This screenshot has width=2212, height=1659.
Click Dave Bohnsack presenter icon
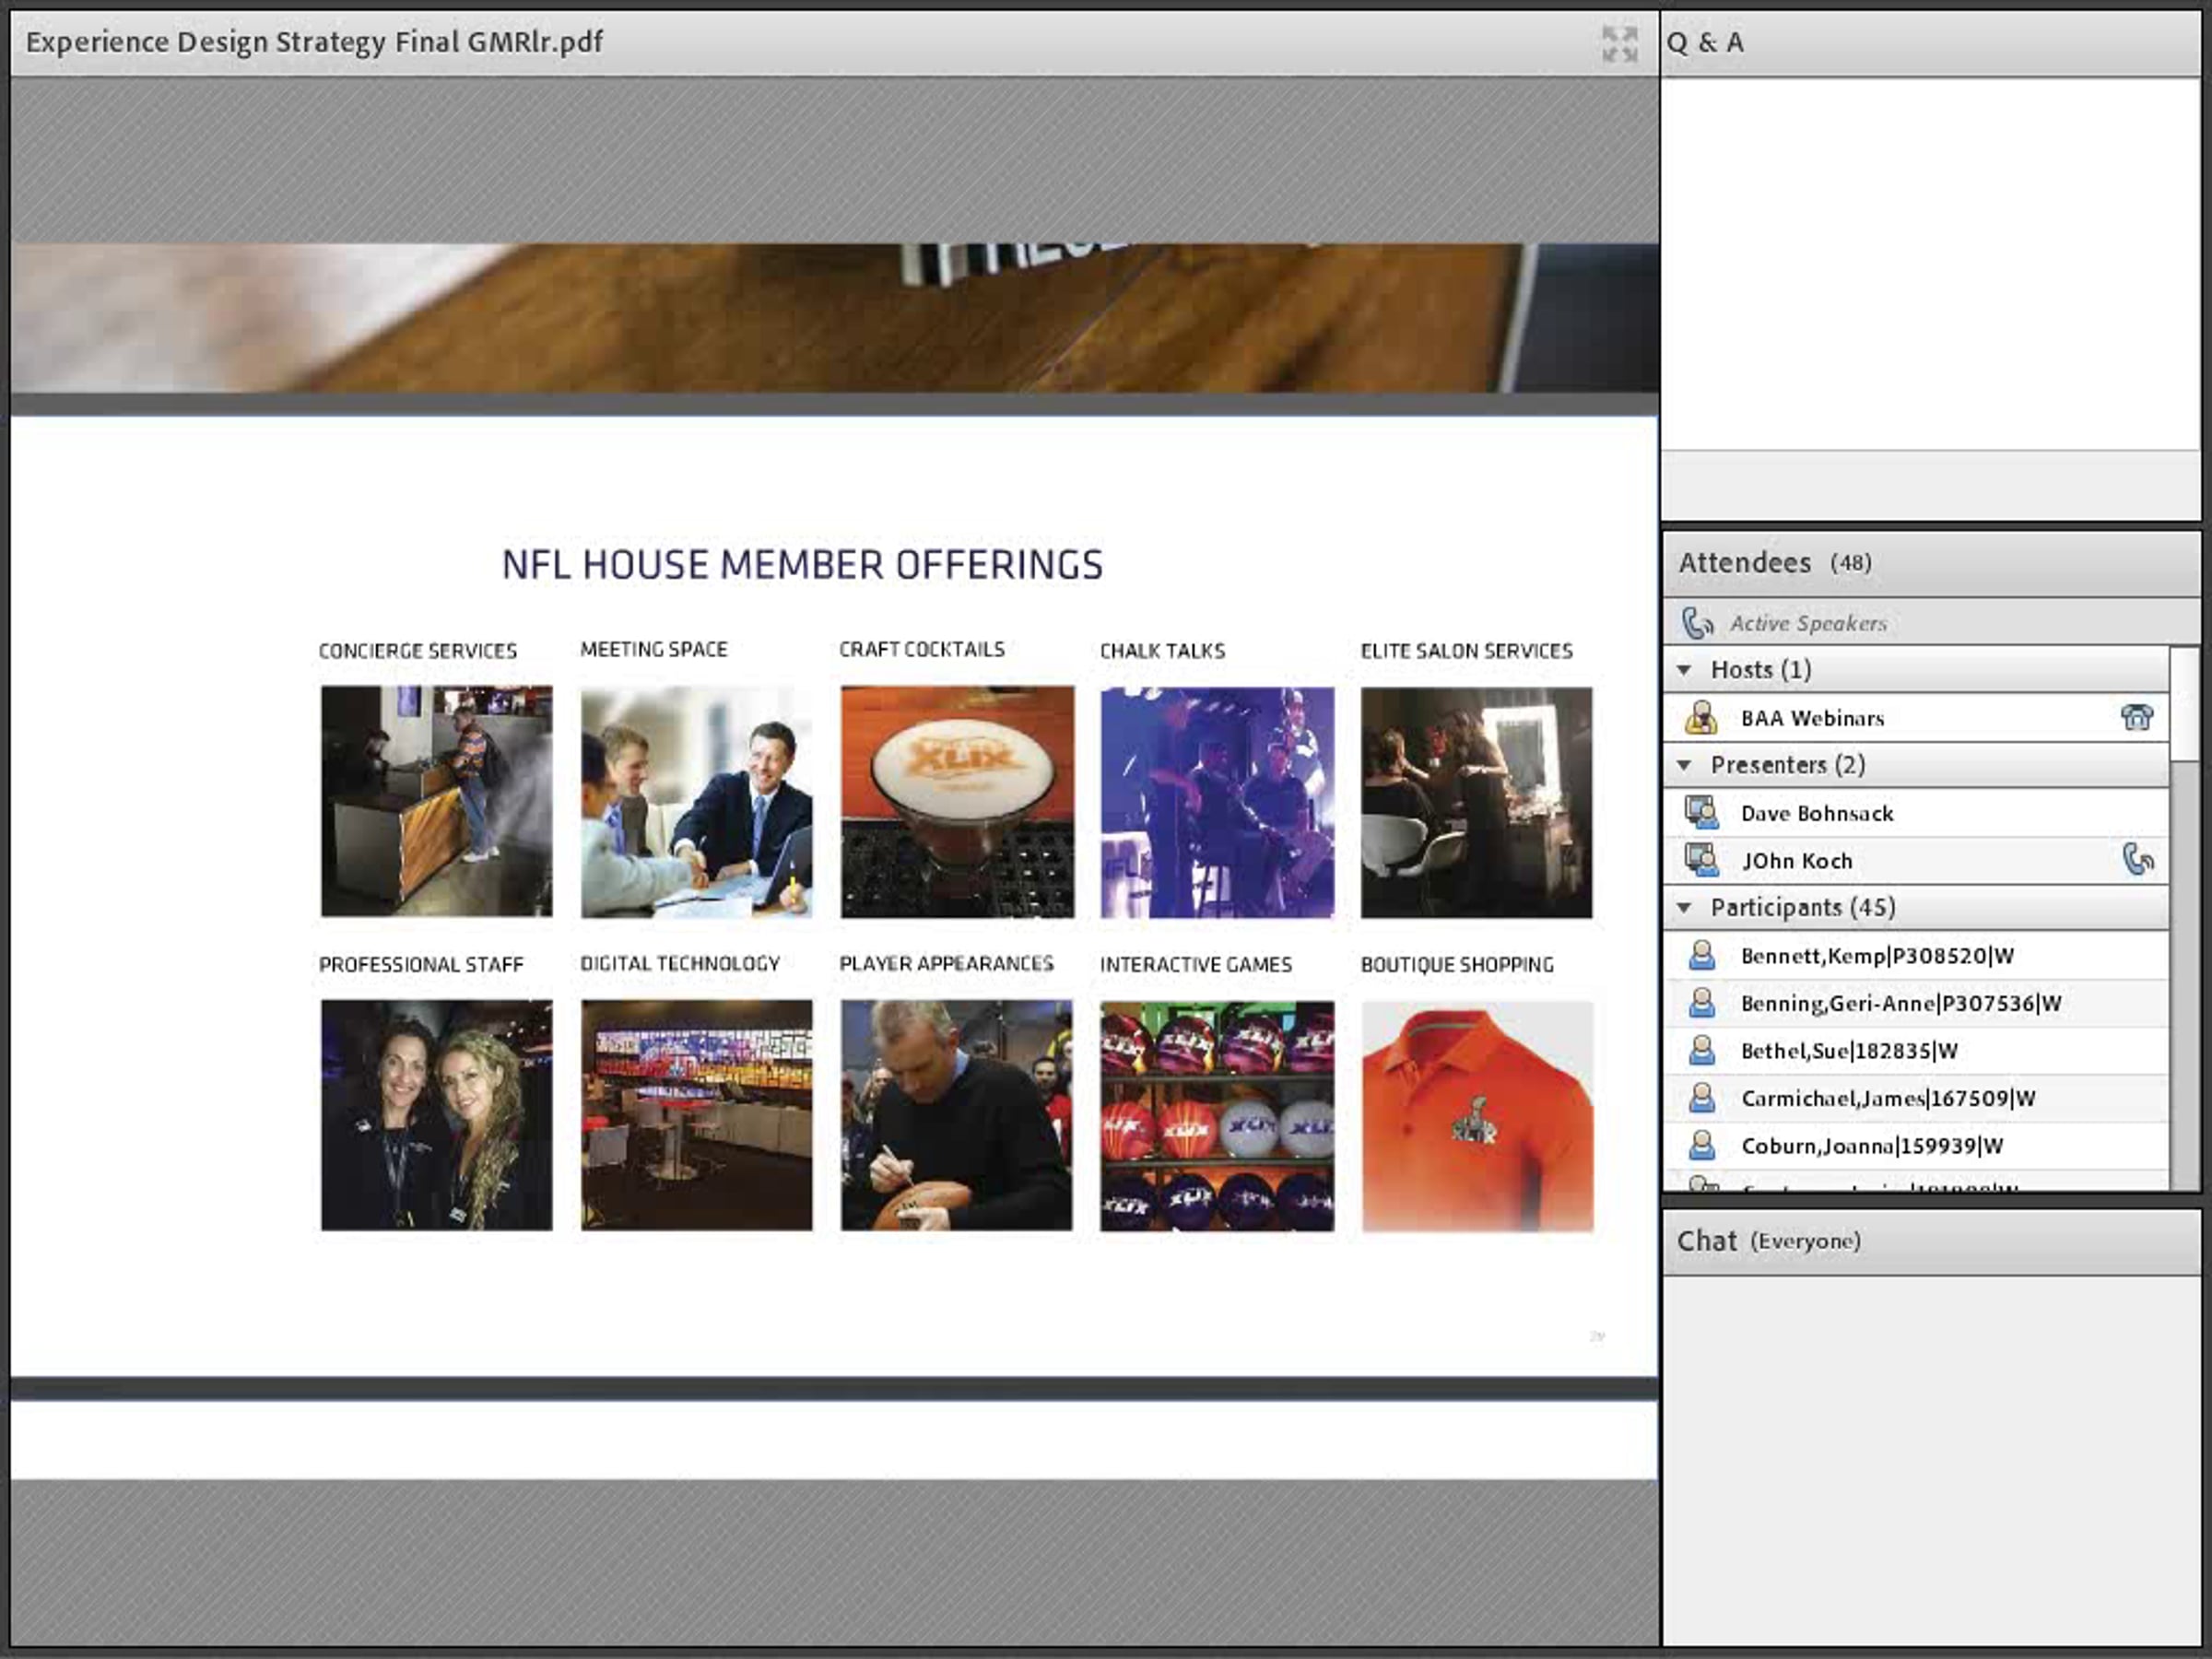coord(1701,812)
